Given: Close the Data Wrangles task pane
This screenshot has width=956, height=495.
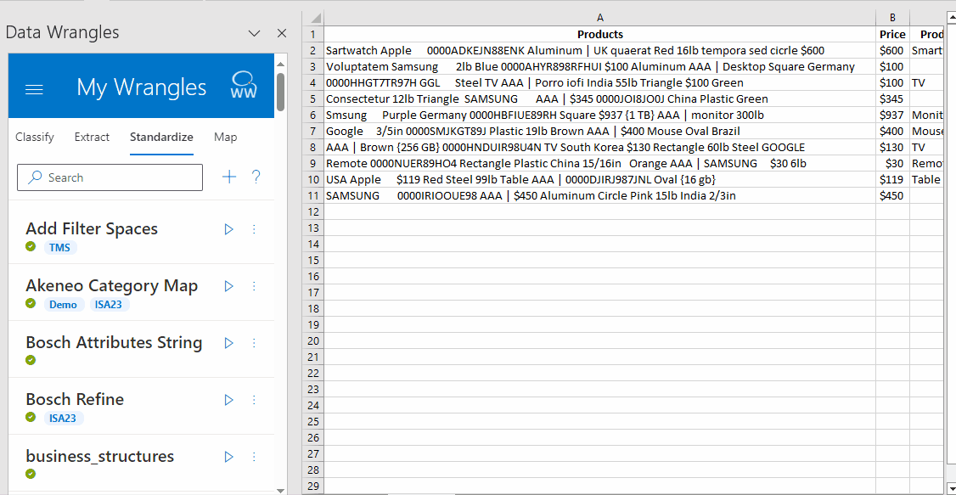Looking at the screenshot, I should pyautogui.click(x=282, y=33).
